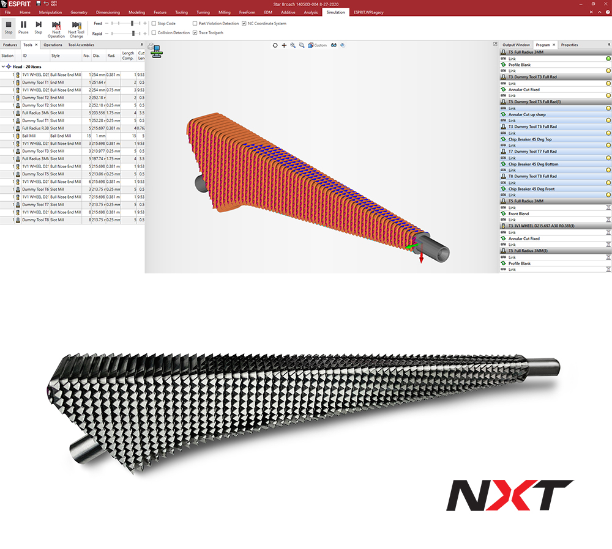Click the Rapid speed slider handle

point(133,34)
